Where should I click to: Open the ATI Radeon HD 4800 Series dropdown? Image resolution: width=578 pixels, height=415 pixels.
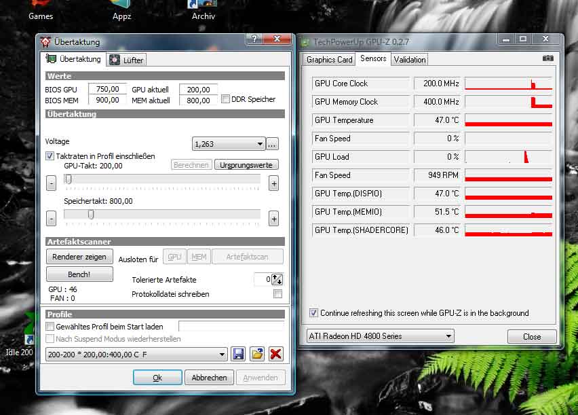[x=380, y=336]
